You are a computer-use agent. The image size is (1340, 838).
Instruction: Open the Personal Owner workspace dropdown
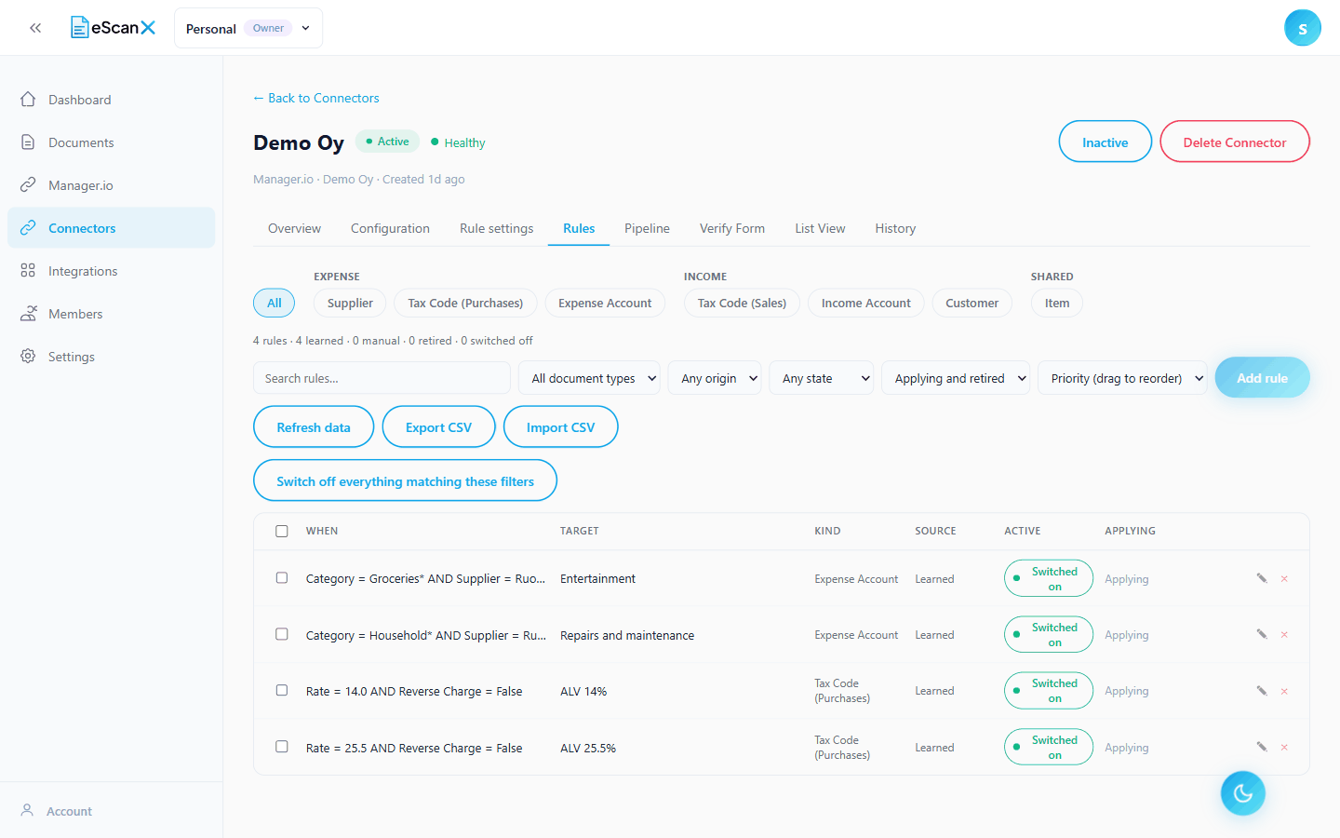[x=248, y=28]
